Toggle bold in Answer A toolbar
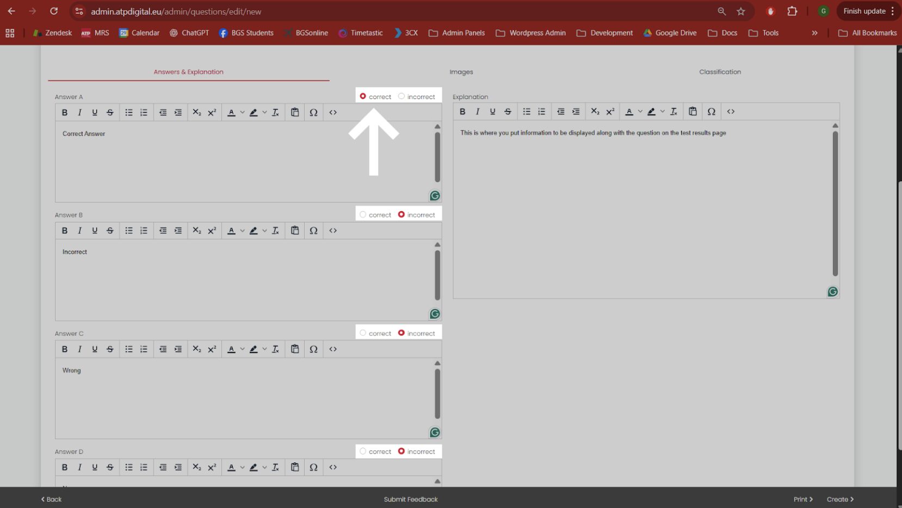Viewport: 902px width, 508px height. coord(65,113)
